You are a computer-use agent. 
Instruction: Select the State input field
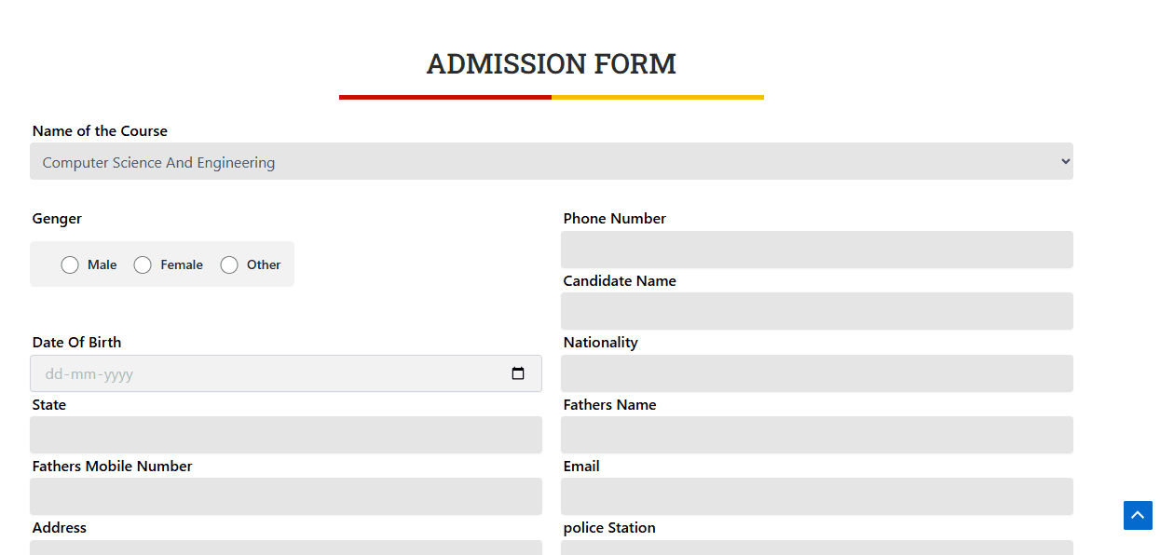point(285,435)
